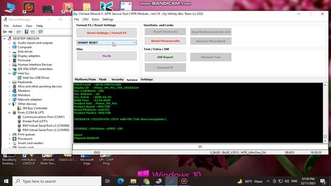Open Google Chrome from the taskbar
Image resolution: width=331 pixels, height=186 pixels.
tap(146, 181)
